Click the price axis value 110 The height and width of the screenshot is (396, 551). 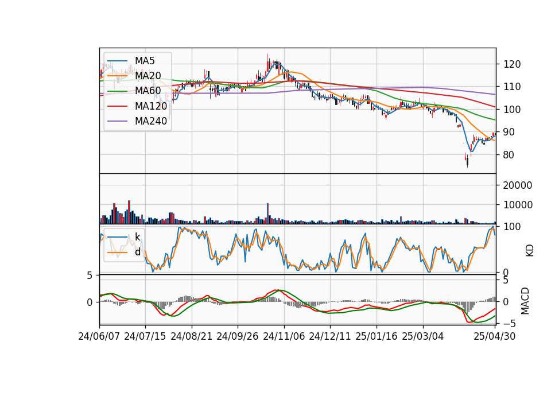coord(512,87)
